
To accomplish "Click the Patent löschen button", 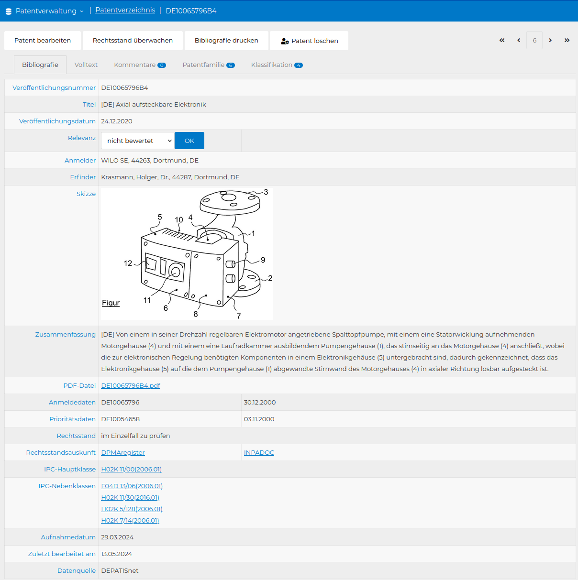I will (309, 41).
